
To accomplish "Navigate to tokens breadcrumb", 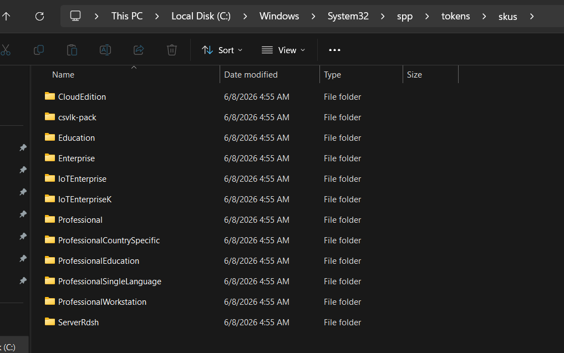I will pyautogui.click(x=455, y=16).
